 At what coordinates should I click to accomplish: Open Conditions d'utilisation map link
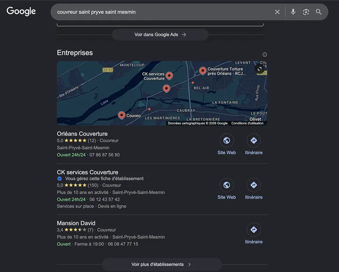pyautogui.click(x=247, y=123)
